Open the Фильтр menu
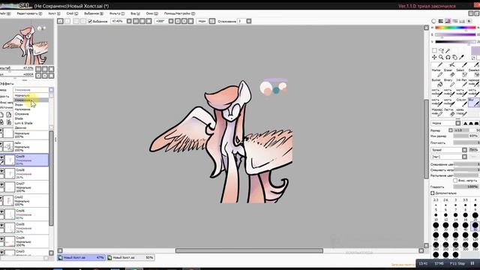480x270 pixels. (117, 13)
